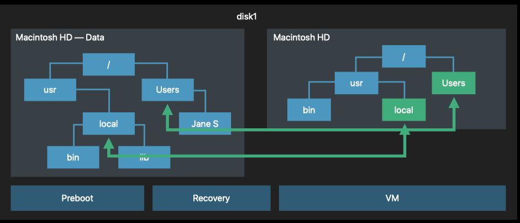520x223 pixels.
Task: Click the usr box in Macintosh HD volume
Action: [356, 83]
